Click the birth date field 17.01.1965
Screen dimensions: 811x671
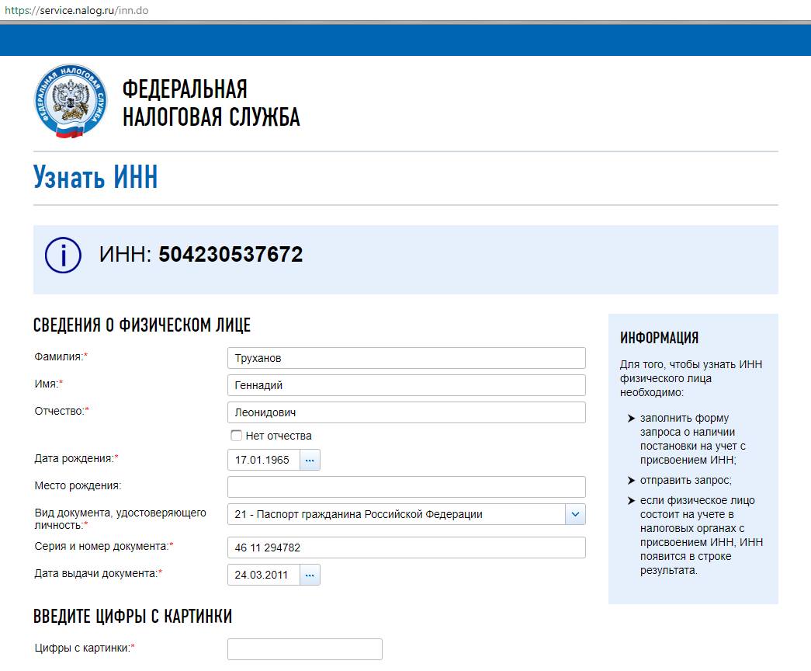coord(264,460)
